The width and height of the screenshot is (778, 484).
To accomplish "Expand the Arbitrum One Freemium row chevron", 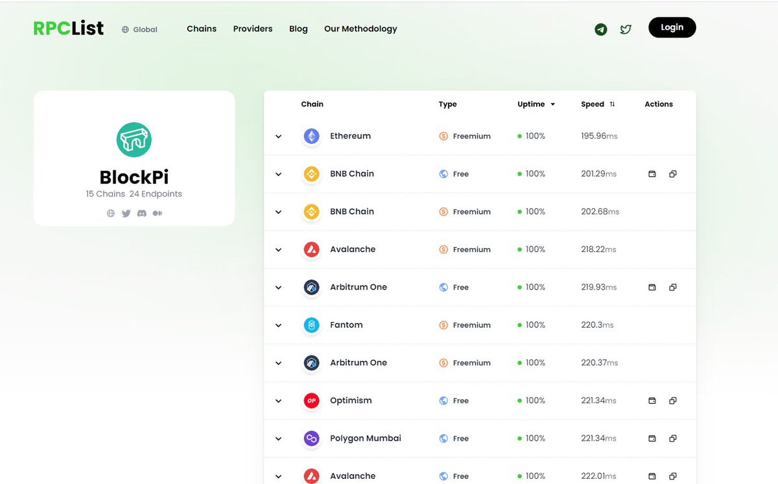I will point(278,363).
